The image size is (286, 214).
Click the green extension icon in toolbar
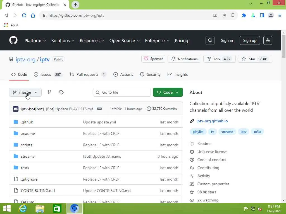253,16
